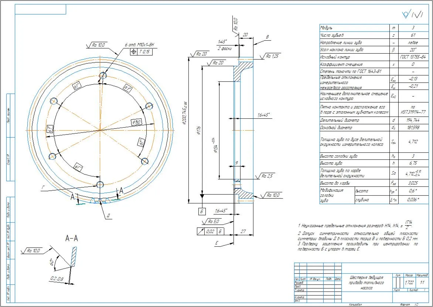Select the pitch diameter value 194,744

pyautogui.click(x=413, y=121)
